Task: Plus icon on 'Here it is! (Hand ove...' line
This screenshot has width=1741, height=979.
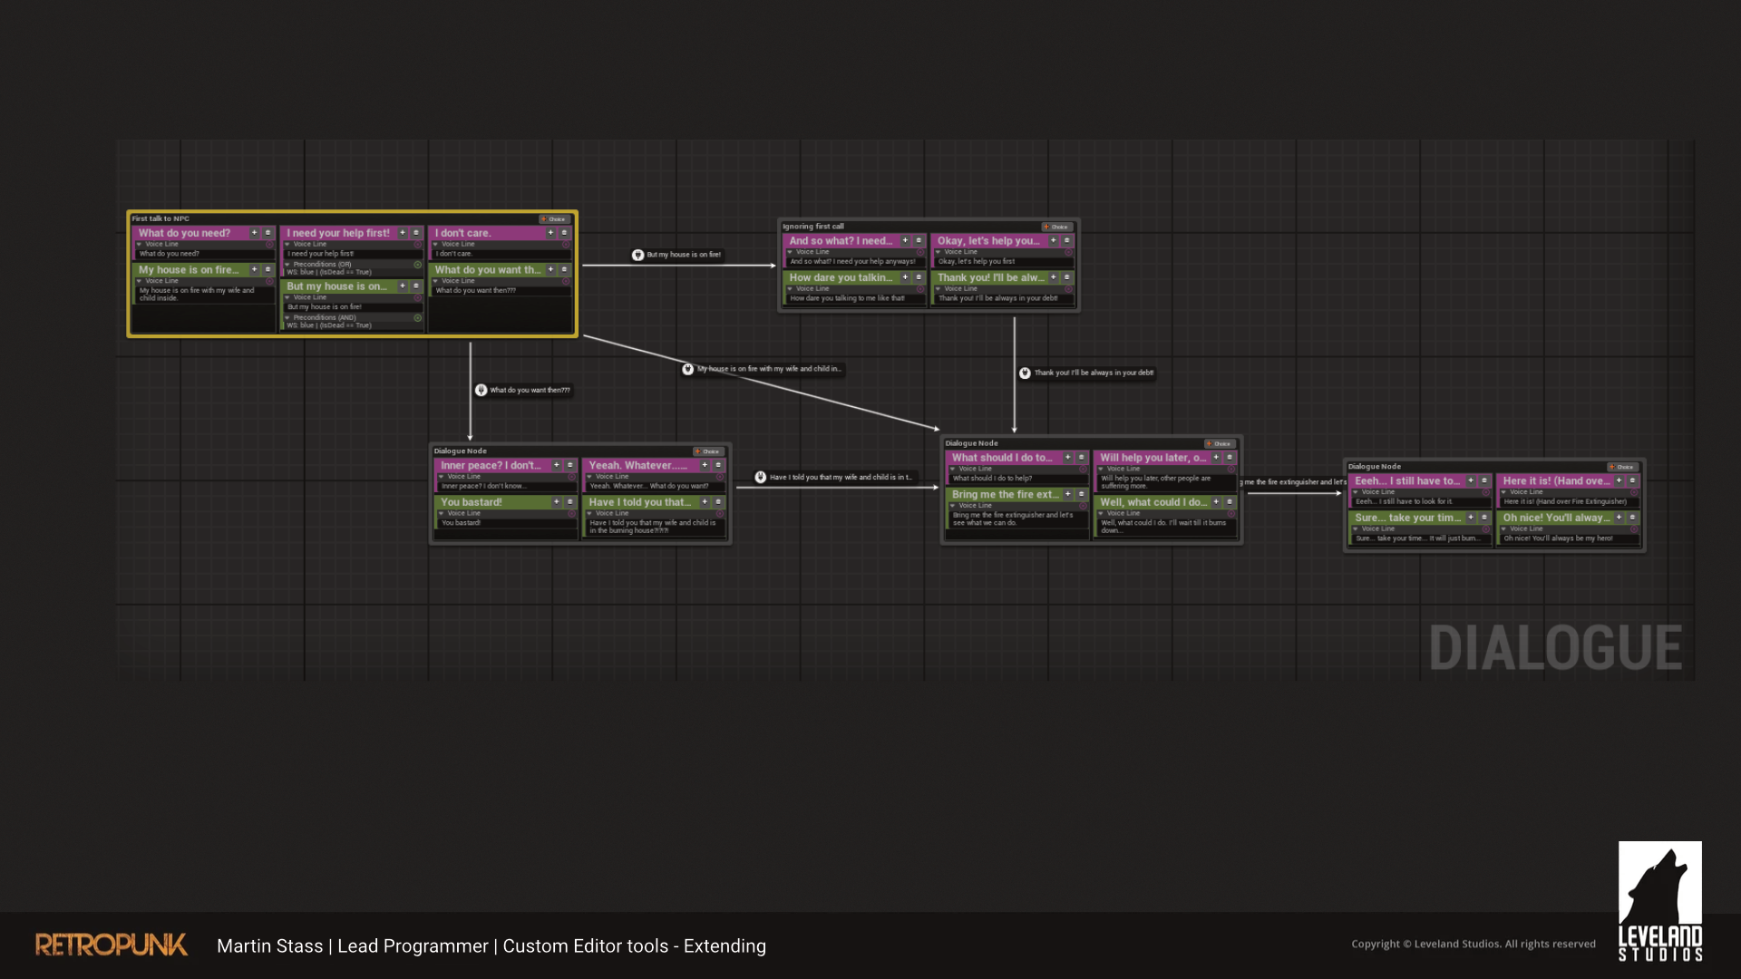Action: pyautogui.click(x=1619, y=481)
